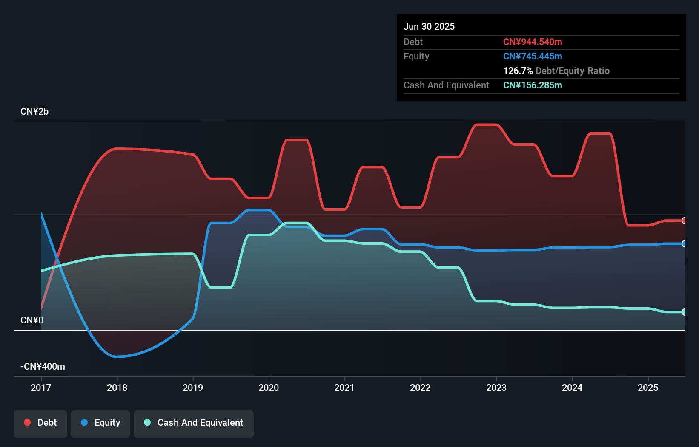Image resolution: width=699 pixels, height=447 pixels.
Task: Click the Equity row label in tooltip
Action: coord(416,56)
